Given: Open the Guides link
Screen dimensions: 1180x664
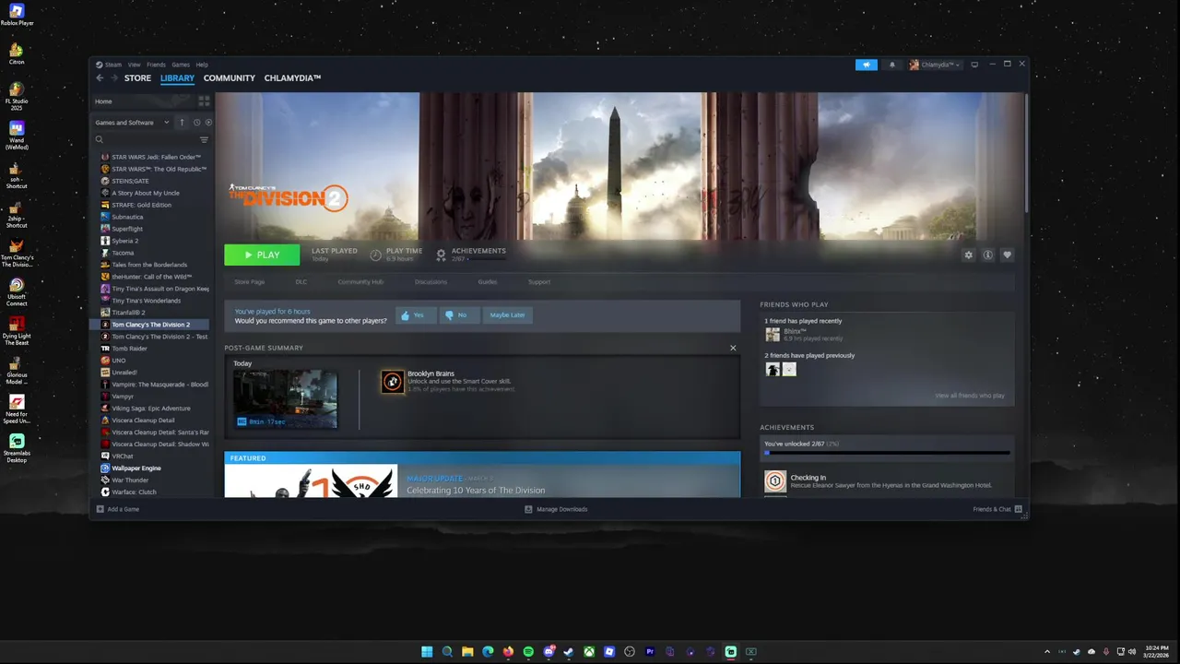Looking at the screenshot, I should point(488,282).
